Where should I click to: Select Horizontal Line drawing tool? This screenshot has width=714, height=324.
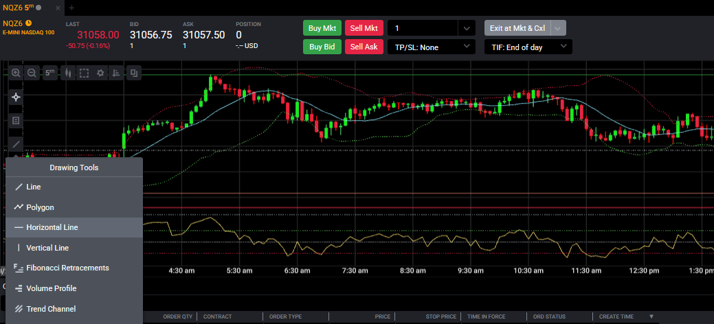point(74,227)
